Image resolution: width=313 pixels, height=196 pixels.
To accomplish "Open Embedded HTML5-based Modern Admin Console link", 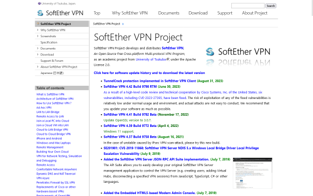I will 150,193.
